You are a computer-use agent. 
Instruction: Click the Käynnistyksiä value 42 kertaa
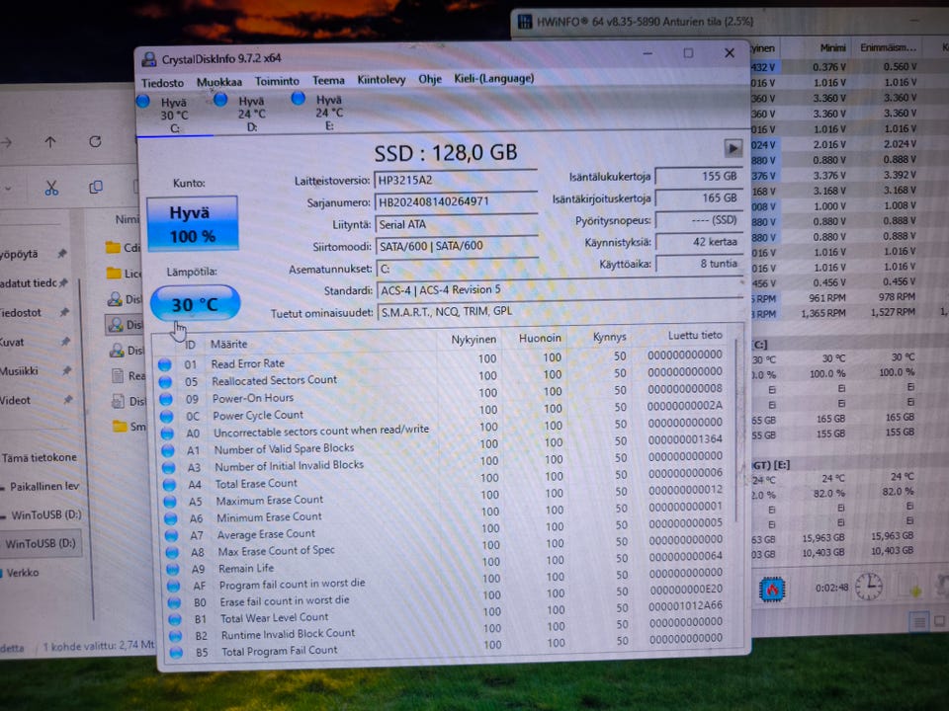click(x=699, y=242)
